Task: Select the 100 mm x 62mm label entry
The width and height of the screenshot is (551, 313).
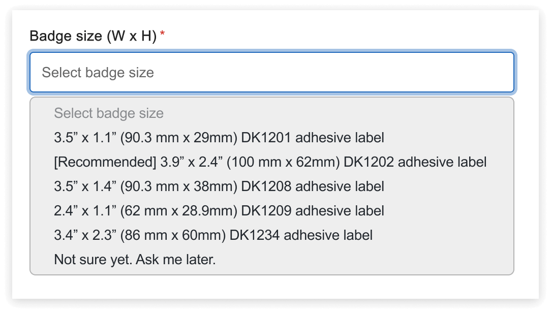Action: (270, 162)
